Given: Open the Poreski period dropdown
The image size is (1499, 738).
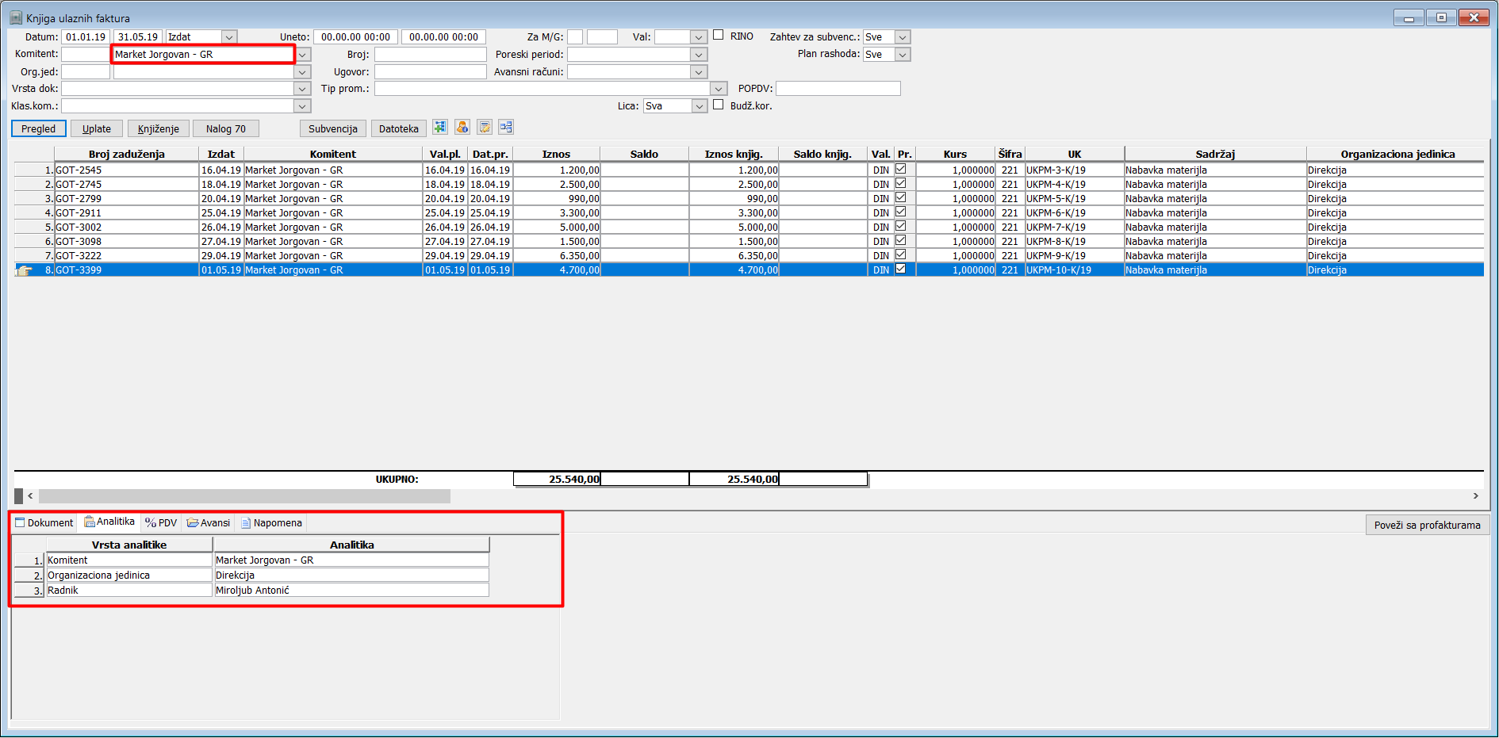Looking at the screenshot, I should click(699, 55).
